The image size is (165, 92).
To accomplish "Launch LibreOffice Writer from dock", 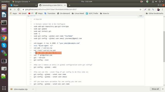I will pos(4,15).
